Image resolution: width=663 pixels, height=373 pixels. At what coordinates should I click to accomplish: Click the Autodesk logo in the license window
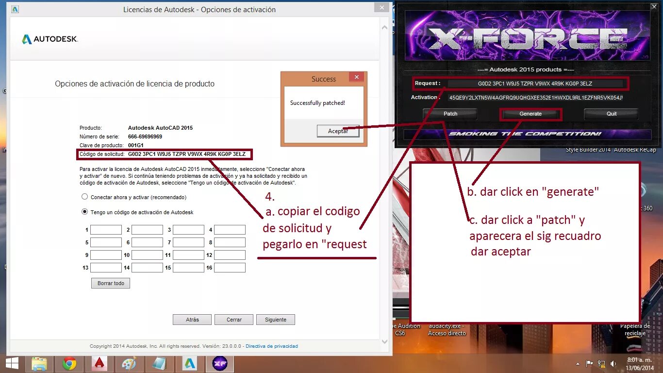click(x=50, y=39)
